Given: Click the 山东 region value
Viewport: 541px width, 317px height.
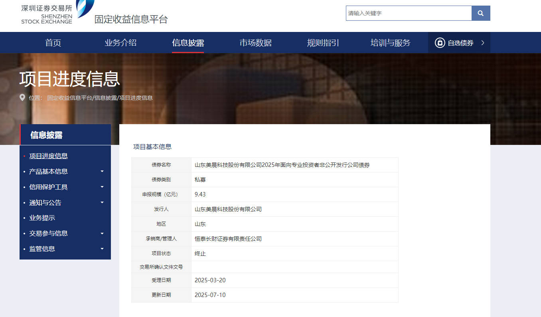Looking at the screenshot, I should (200, 224).
